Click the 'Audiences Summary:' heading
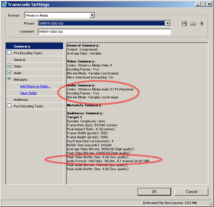The image size is (214, 207). point(85,113)
